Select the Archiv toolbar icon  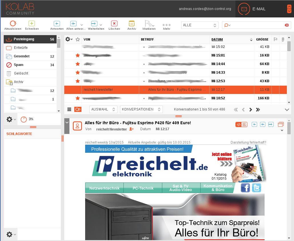coord(132,23)
